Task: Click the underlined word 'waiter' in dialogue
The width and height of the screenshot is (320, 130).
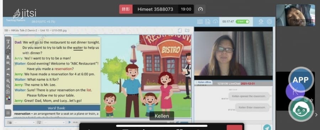Action: (78, 48)
